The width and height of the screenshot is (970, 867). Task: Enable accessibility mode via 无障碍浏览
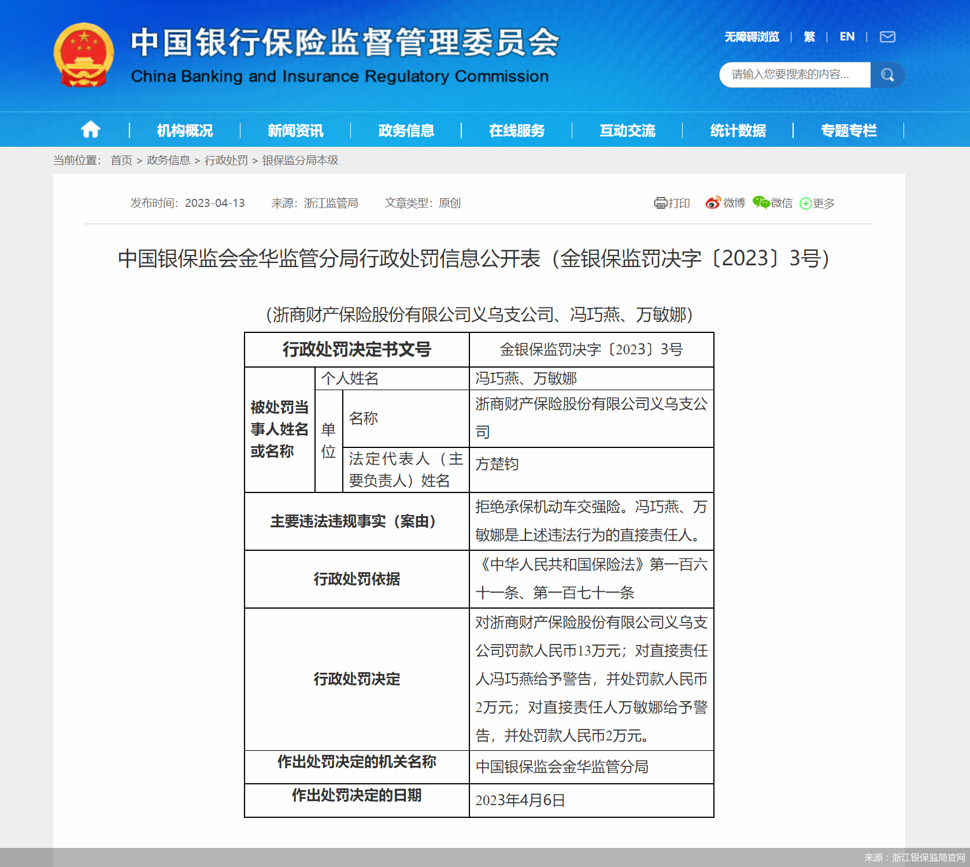pos(751,36)
